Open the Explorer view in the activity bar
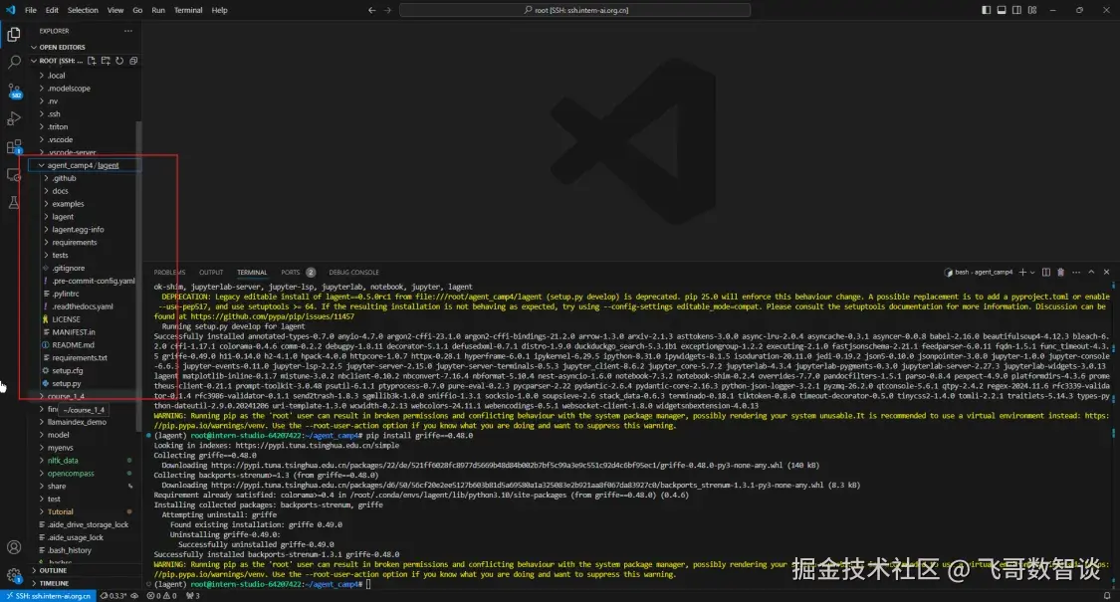 pos(14,34)
